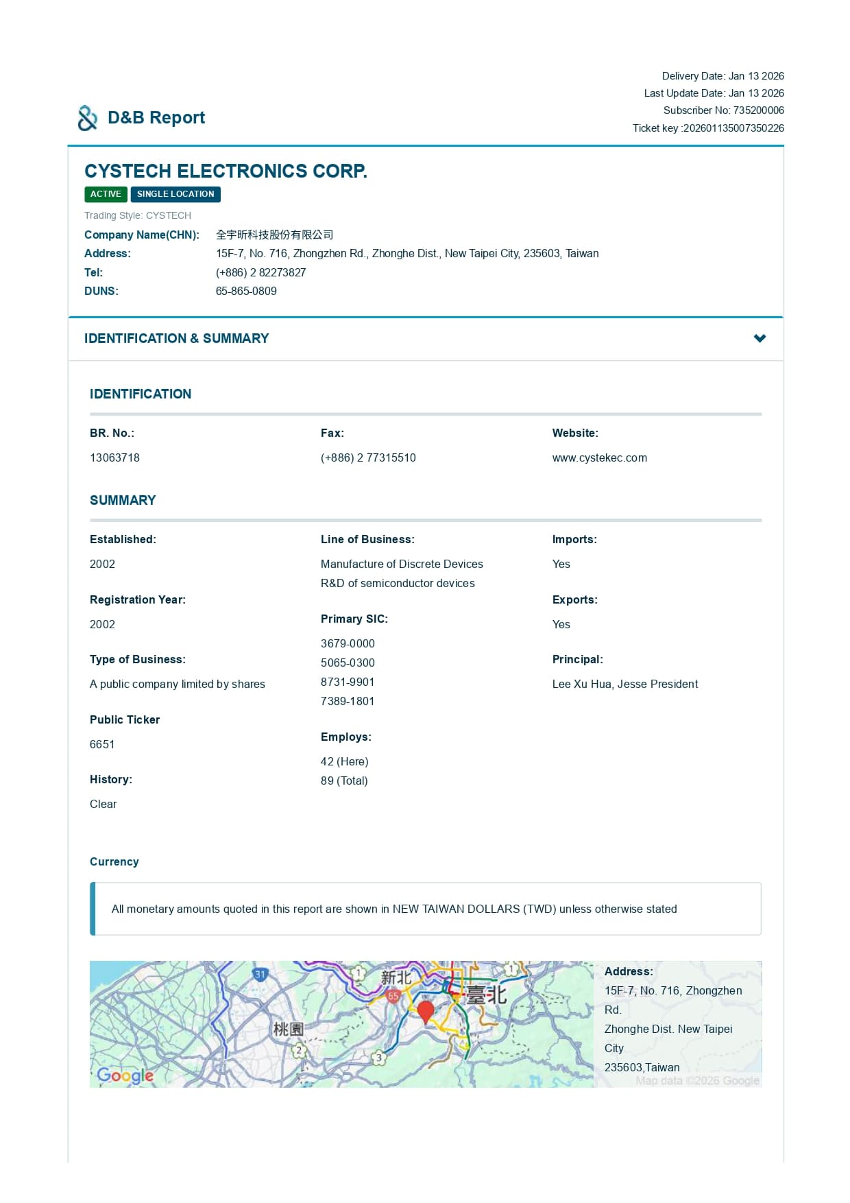Click the D&B ampersand logo icon

pos(87,118)
